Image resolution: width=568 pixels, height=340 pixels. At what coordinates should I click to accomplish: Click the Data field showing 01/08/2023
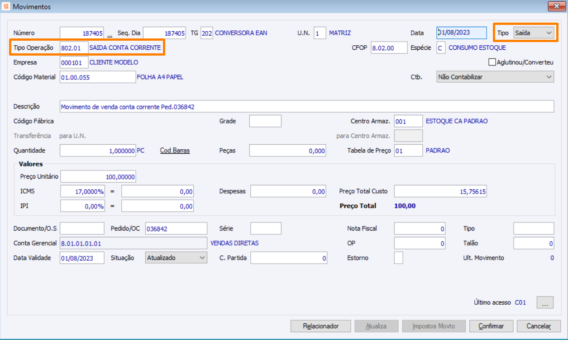pos(461,33)
